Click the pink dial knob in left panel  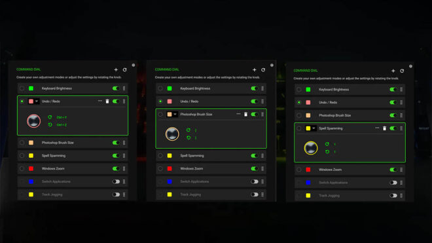coord(34,121)
